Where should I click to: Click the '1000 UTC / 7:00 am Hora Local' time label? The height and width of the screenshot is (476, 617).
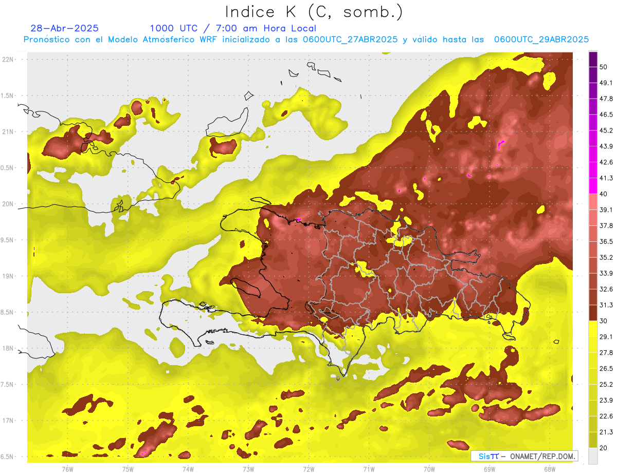(x=233, y=28)
